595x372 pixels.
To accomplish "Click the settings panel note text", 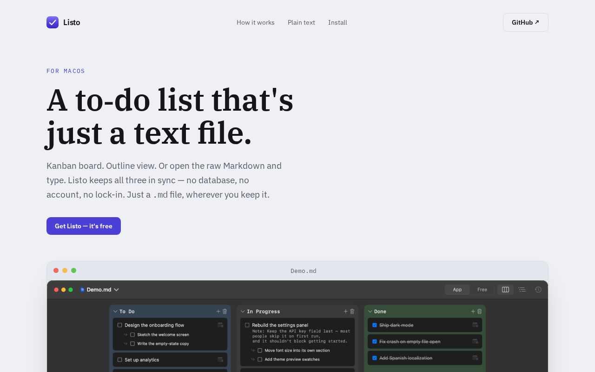I will coord(301,336).
